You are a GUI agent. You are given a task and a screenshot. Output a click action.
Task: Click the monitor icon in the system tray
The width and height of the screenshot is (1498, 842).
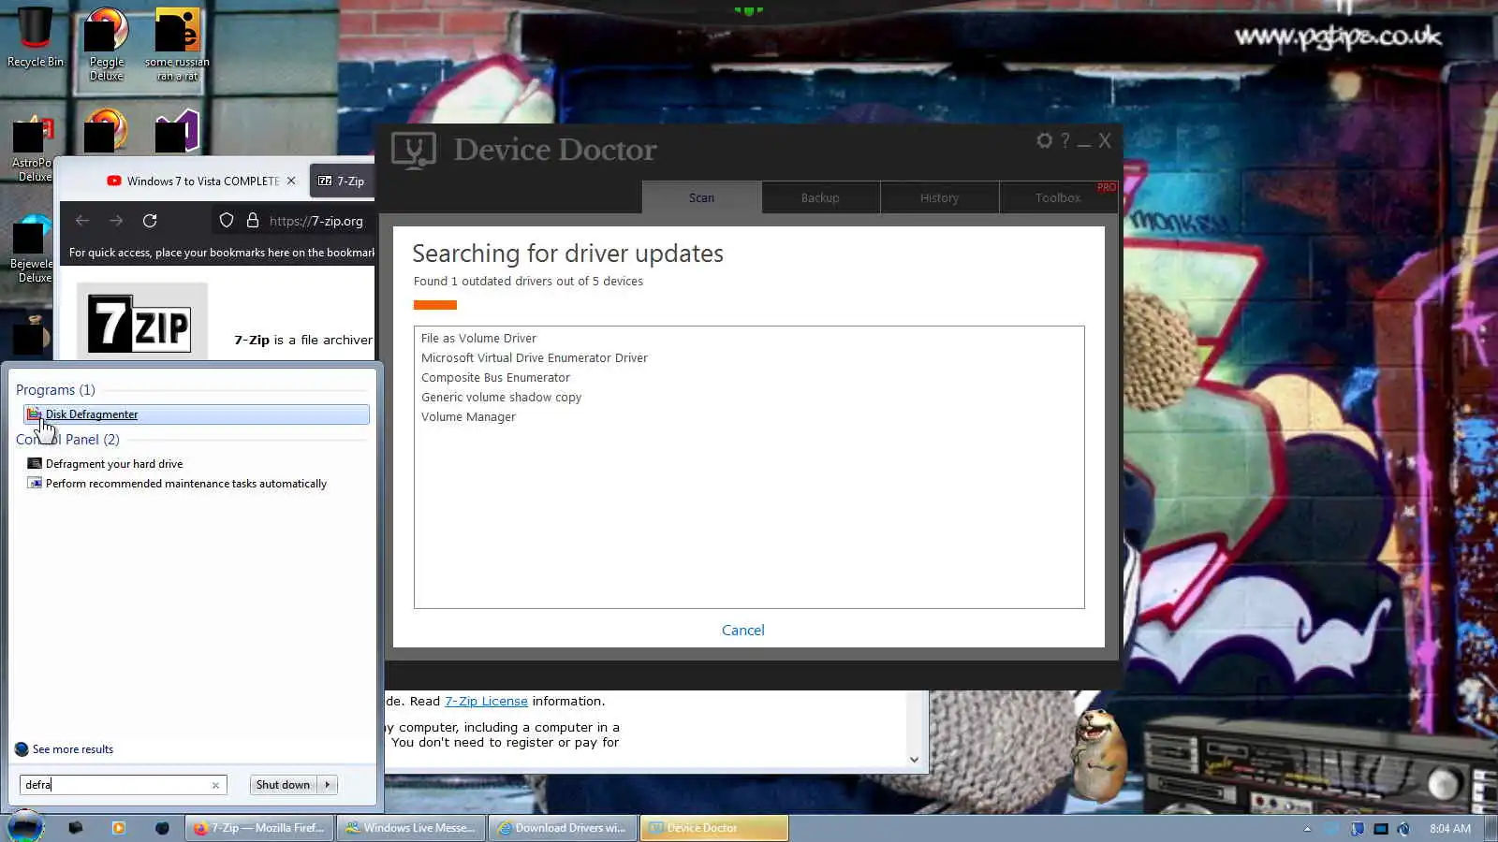tap(1380, 829)
